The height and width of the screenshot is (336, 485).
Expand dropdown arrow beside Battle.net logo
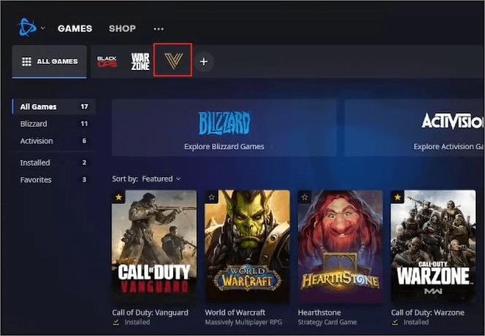click(x=43, y=28)
